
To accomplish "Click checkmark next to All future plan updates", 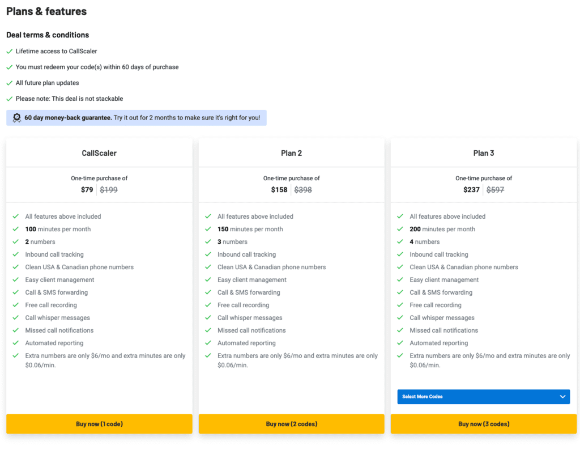I will point(10,83).
